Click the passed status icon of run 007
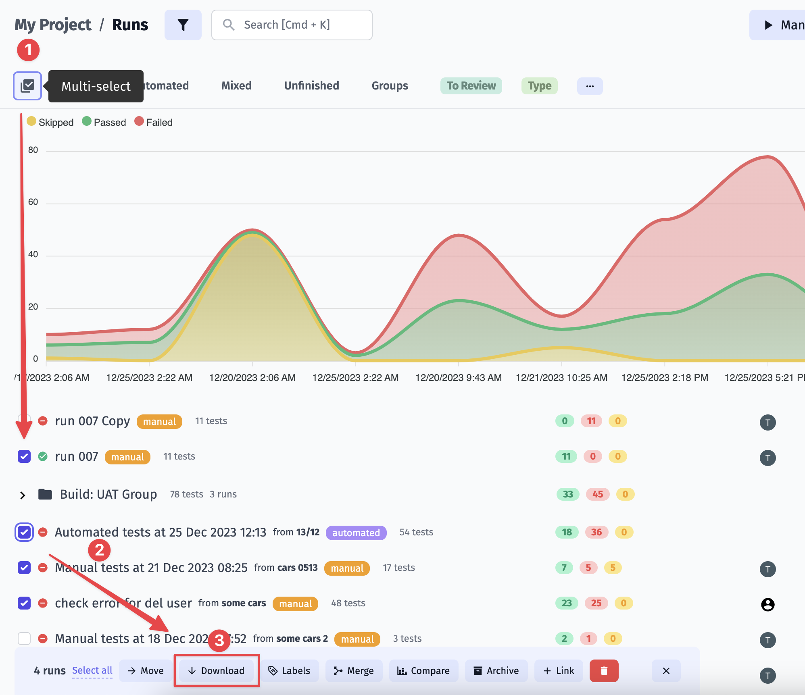The image size is (805, 695). click(43, 456)
